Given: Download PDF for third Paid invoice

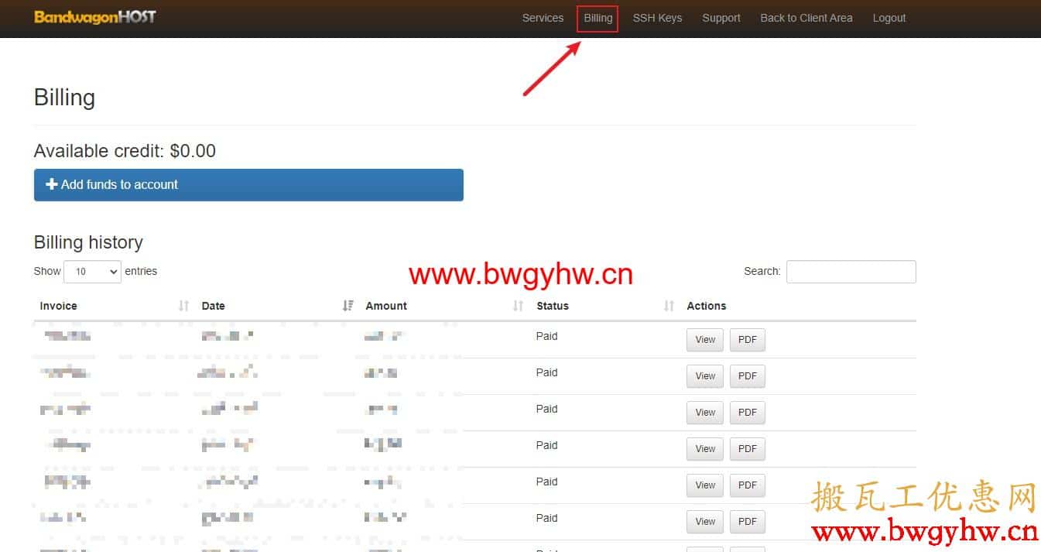Looking at the screenshot, I should click(747, 413).
